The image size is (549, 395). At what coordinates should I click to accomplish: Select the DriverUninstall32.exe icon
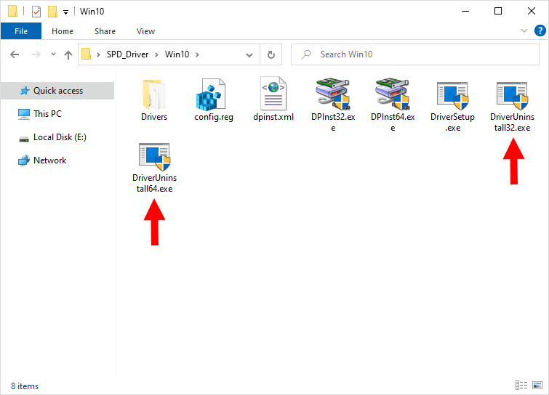(x=512, y=95)
